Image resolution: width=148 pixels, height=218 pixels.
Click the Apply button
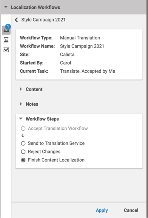point(102,210)
